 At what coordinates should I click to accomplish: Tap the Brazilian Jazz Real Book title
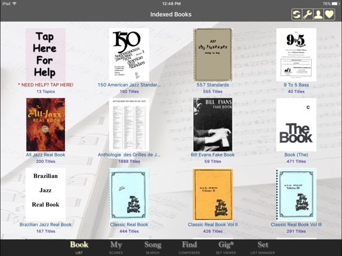coord(46,224)
